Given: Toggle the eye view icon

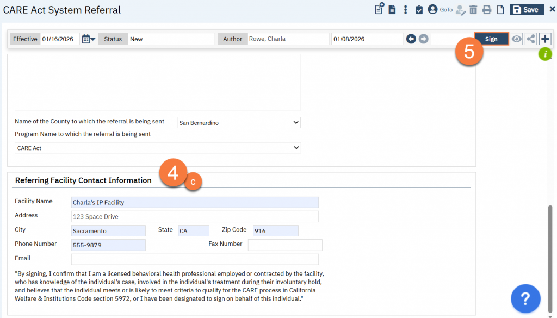Looking at the screenshot, I should point(517,39).
